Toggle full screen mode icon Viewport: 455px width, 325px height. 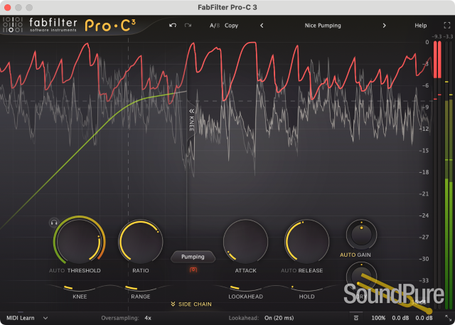(447, 26)
